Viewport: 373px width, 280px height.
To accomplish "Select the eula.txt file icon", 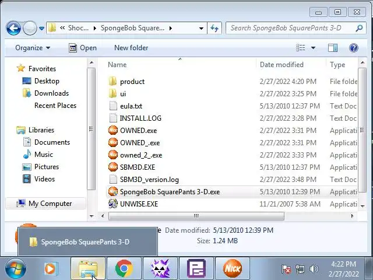I will tap(113, 106).
